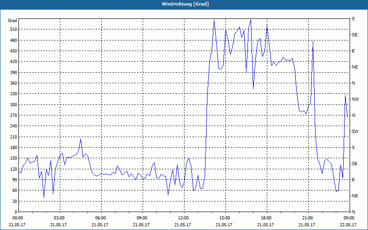Click the 18:00 time label
368x230 pixels.
coord(266,218)
